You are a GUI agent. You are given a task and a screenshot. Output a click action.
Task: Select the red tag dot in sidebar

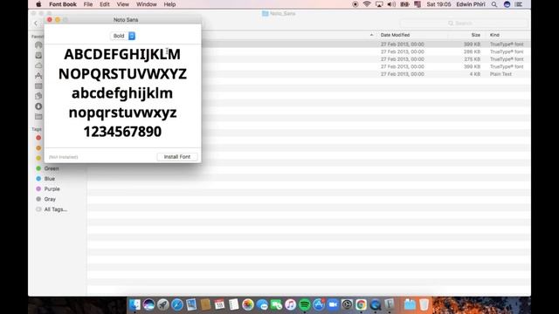[38, 138]
